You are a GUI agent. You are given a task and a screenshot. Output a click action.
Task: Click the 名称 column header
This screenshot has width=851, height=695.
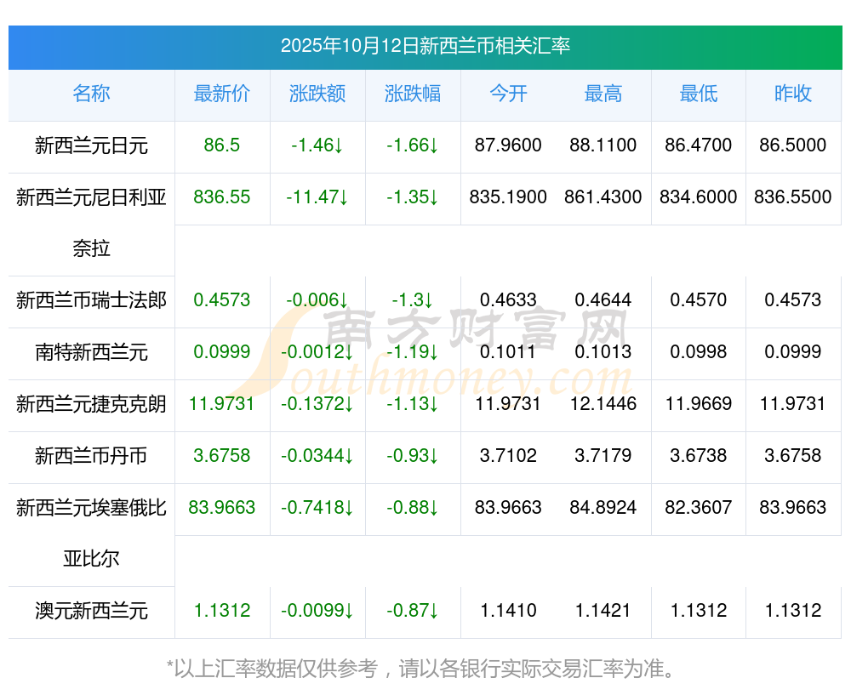click(x=91, y=94)
